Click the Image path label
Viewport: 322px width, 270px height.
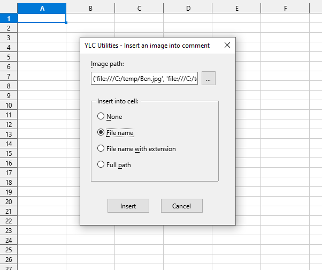108,64
